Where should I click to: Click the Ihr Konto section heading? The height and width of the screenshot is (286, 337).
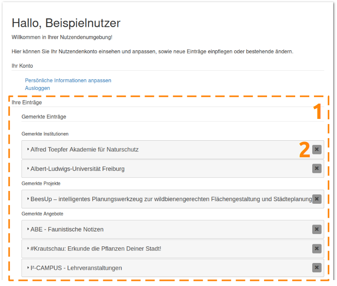coord(22,66)
